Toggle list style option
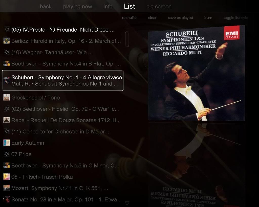Screen dimensions: 259x207 pyautogui.click(x=236, y=18)
